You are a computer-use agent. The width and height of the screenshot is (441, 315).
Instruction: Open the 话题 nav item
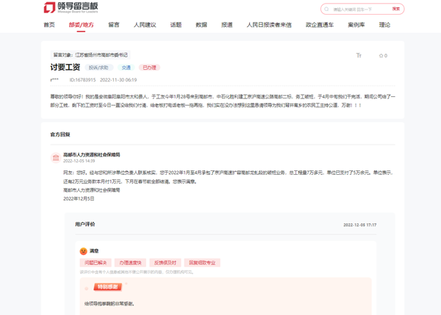coord(176,25)
